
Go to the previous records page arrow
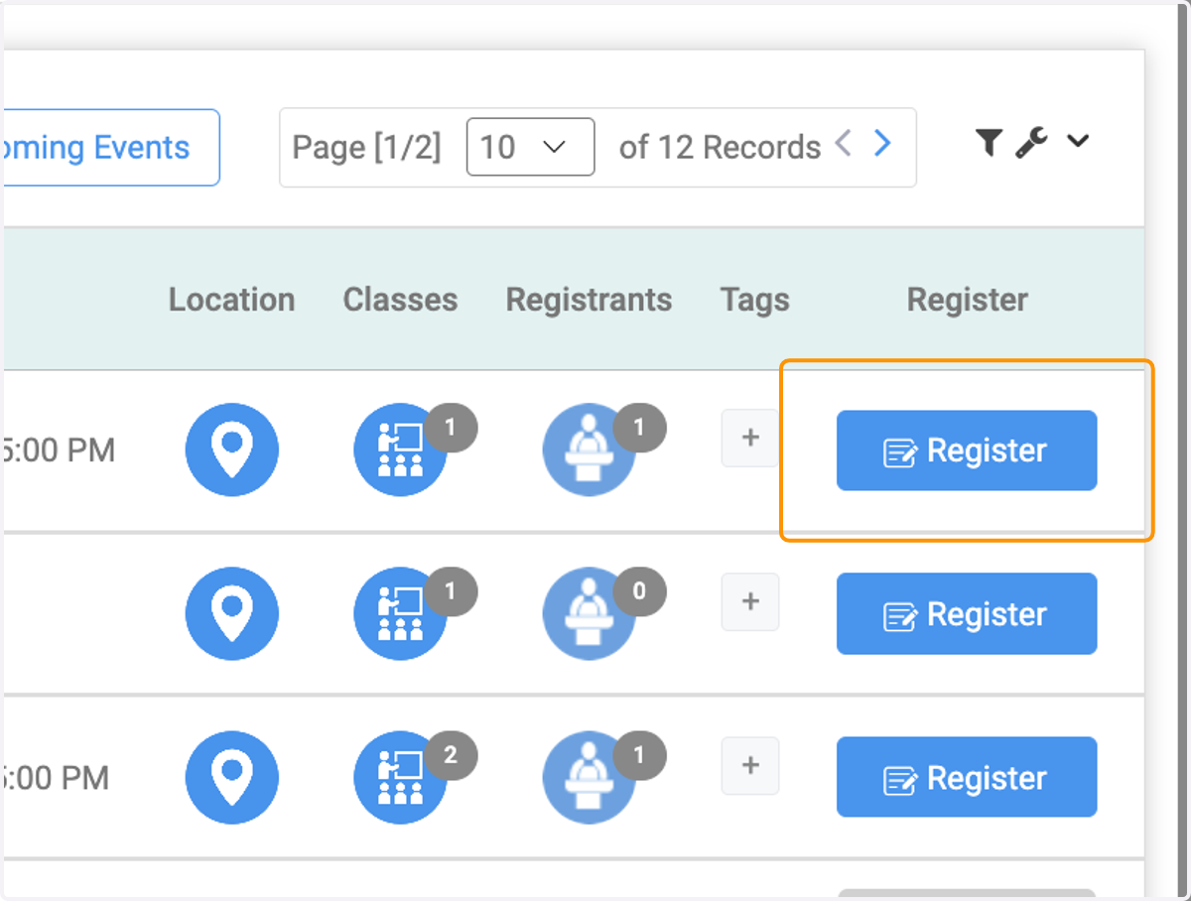point(844,144)
